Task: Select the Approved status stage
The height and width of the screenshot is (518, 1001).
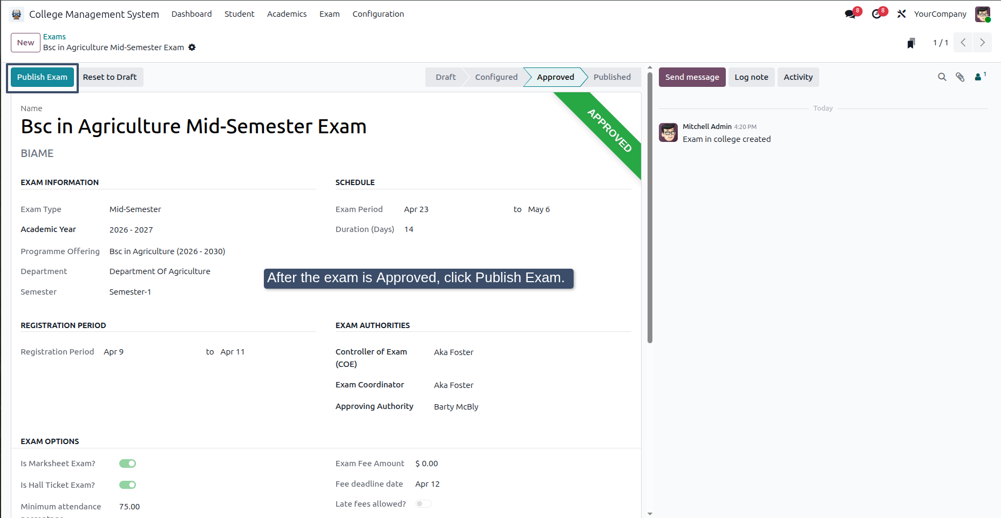Action: (x=555, y=77)
